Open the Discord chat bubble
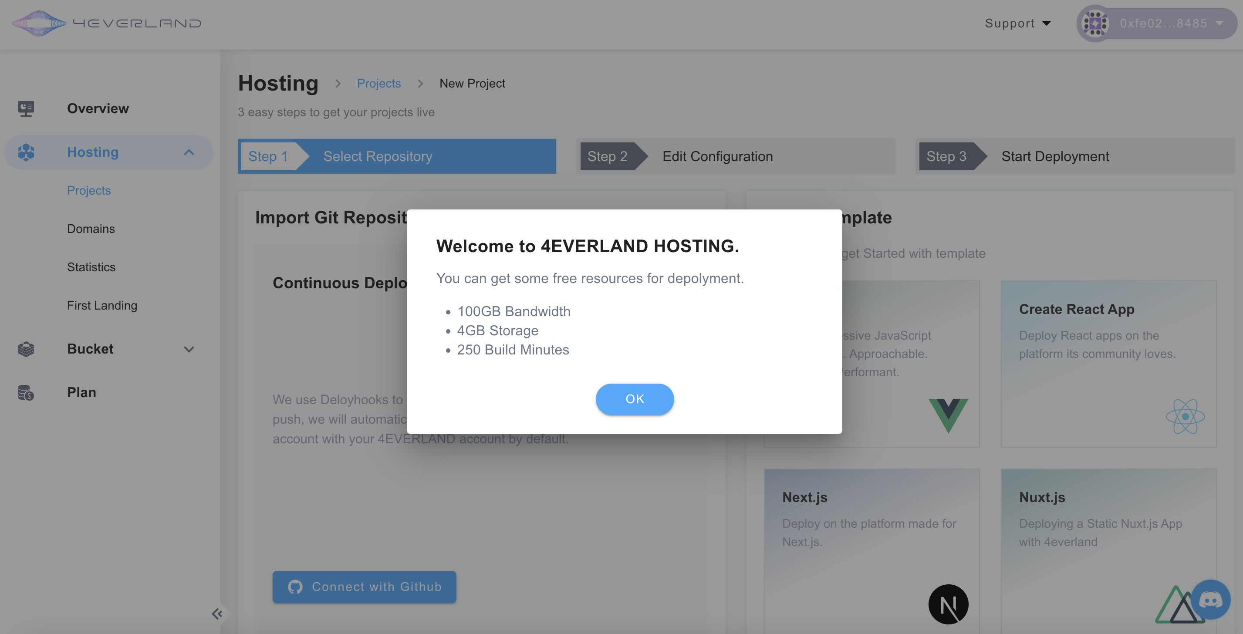Screen dimensions: 1243x634 tap(1210, 600)
